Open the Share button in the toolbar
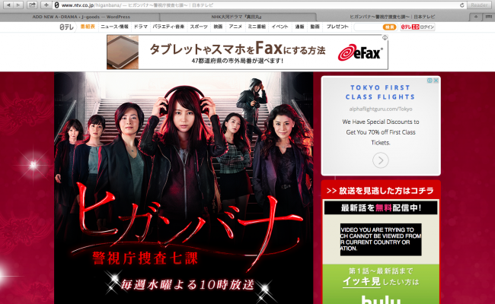 pos(32,5)
